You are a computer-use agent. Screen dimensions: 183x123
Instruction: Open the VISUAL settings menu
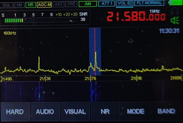coord(75,111)
